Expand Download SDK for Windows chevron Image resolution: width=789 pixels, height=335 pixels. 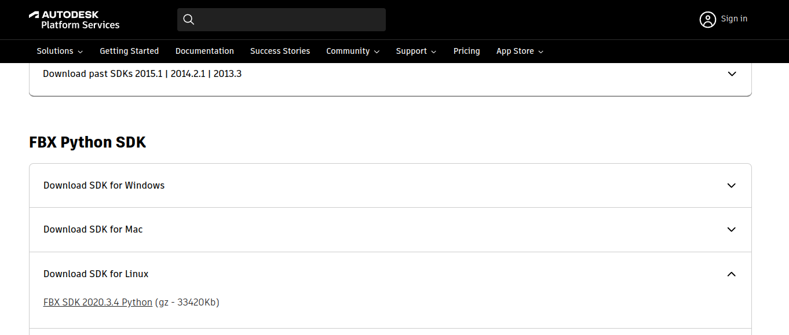click(x=732, y=186)
